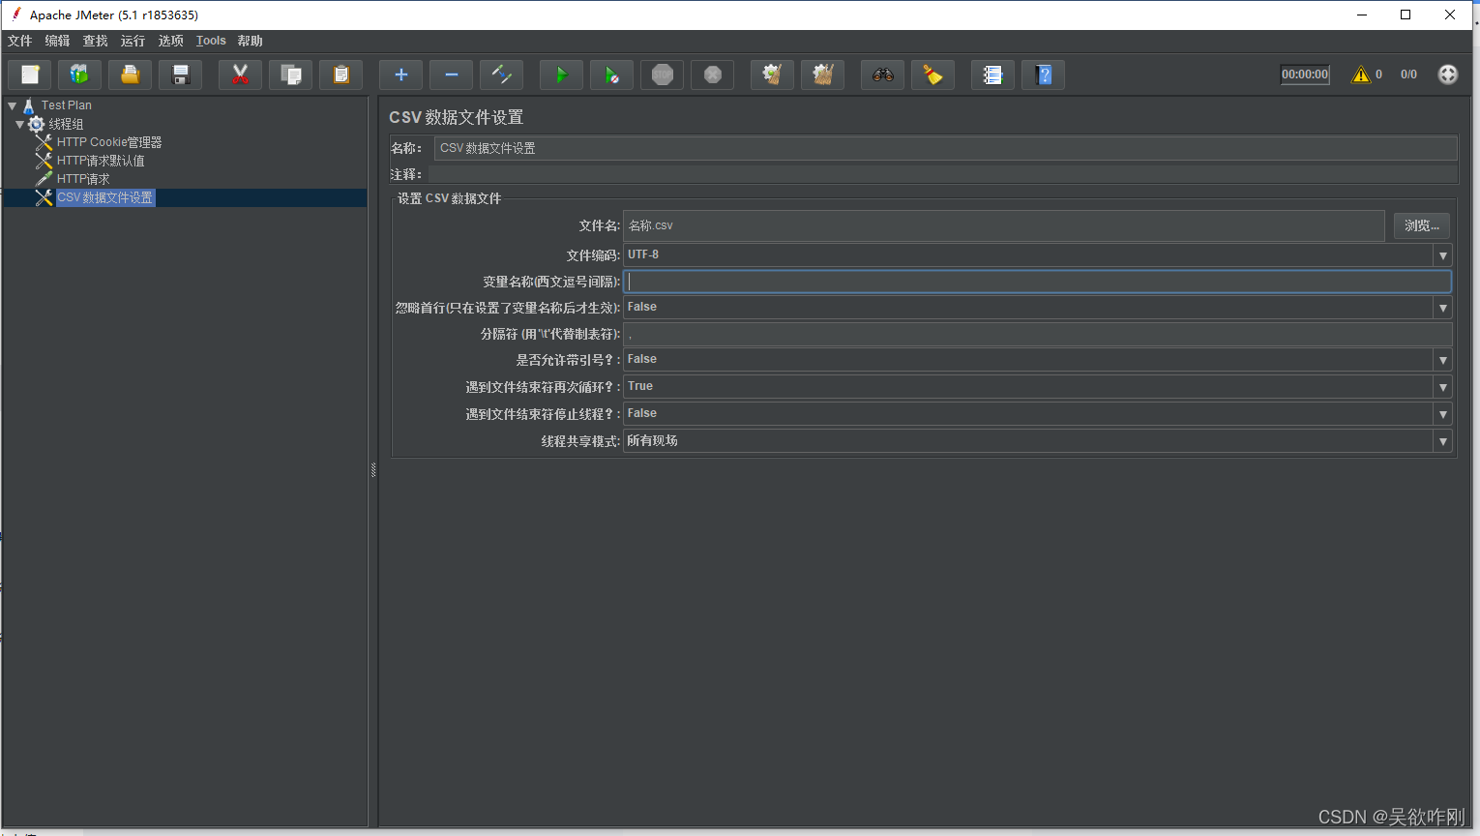
Task: Open Search with the binoculars icon
Action: (882, 75)
